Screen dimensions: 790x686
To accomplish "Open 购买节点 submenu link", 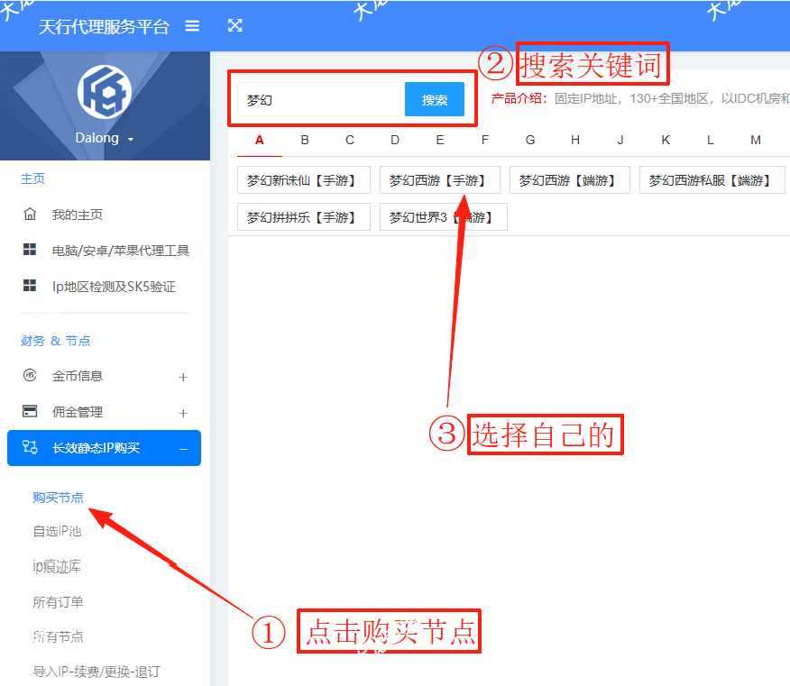I will [x=58, y=498].
